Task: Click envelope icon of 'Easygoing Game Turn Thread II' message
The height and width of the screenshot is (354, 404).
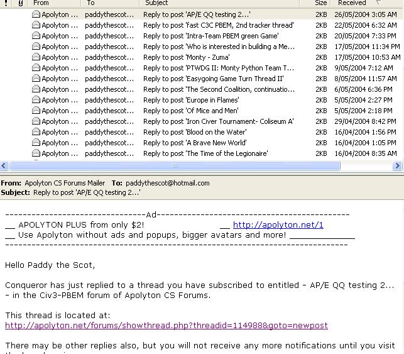Action: pyautogui.click(x=36, y=79)
